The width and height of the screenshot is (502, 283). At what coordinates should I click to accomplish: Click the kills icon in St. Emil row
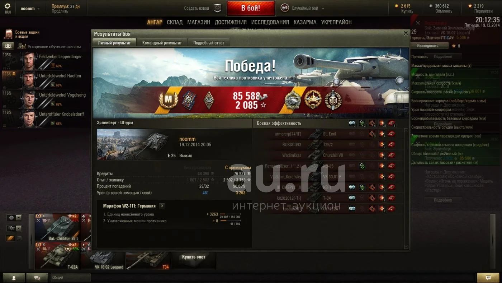pos(392,134)
